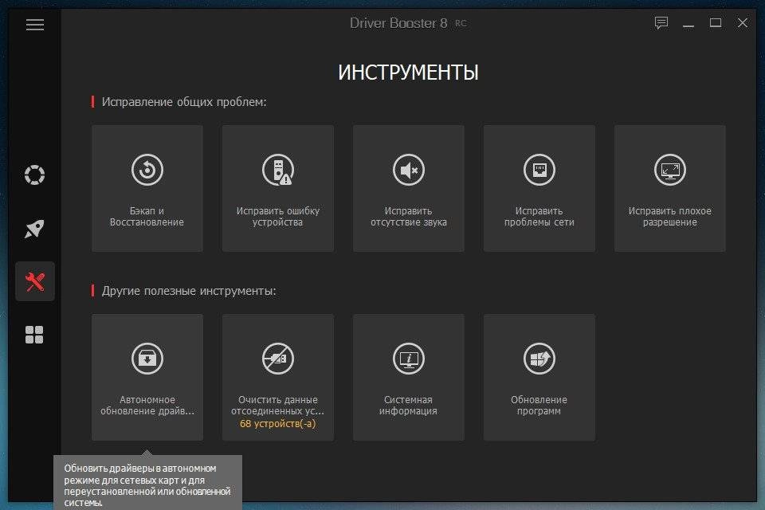The image size is (765, 510).
Task: Select the Tools wrench sidebar icon
Action: (34, 281)
